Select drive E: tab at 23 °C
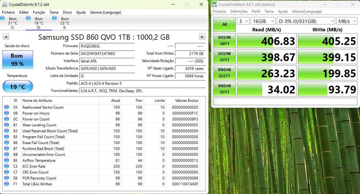This screenshot has height=194, width=360. [x=65, y=23]
